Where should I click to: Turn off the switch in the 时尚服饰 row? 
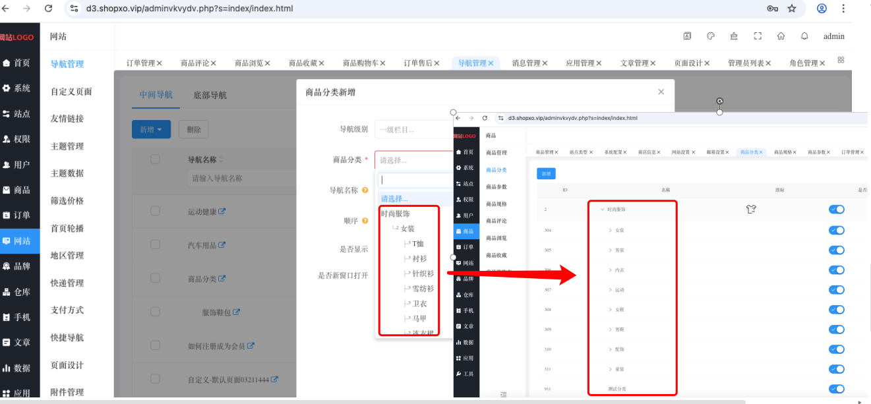(x=837, y=210)
